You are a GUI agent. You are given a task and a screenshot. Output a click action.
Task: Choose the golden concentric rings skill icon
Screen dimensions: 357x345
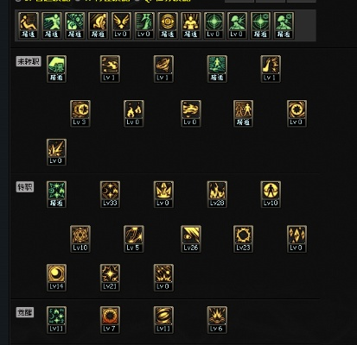click(x=168, y=25)
